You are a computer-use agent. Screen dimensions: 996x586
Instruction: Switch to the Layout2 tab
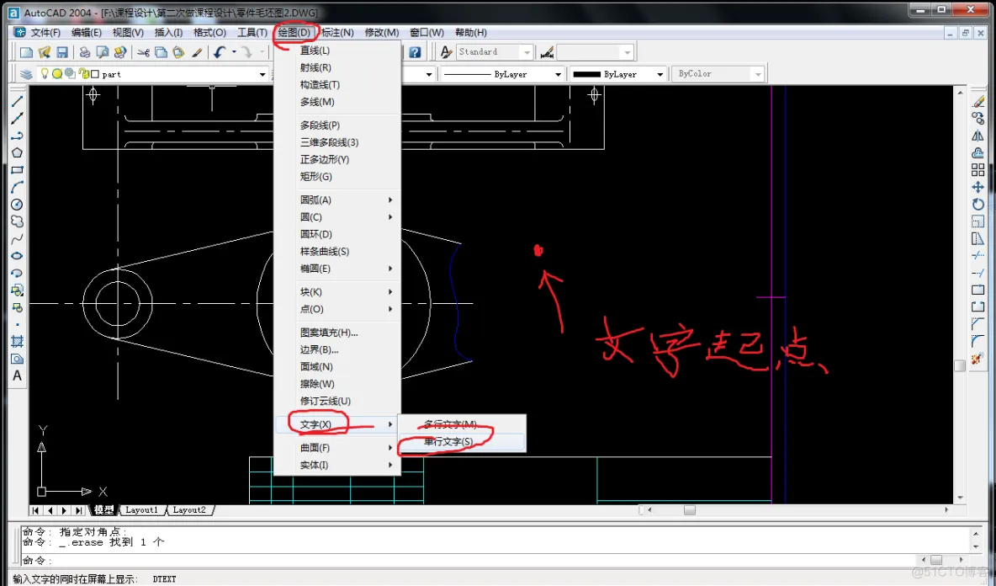[x=189, y=509]
